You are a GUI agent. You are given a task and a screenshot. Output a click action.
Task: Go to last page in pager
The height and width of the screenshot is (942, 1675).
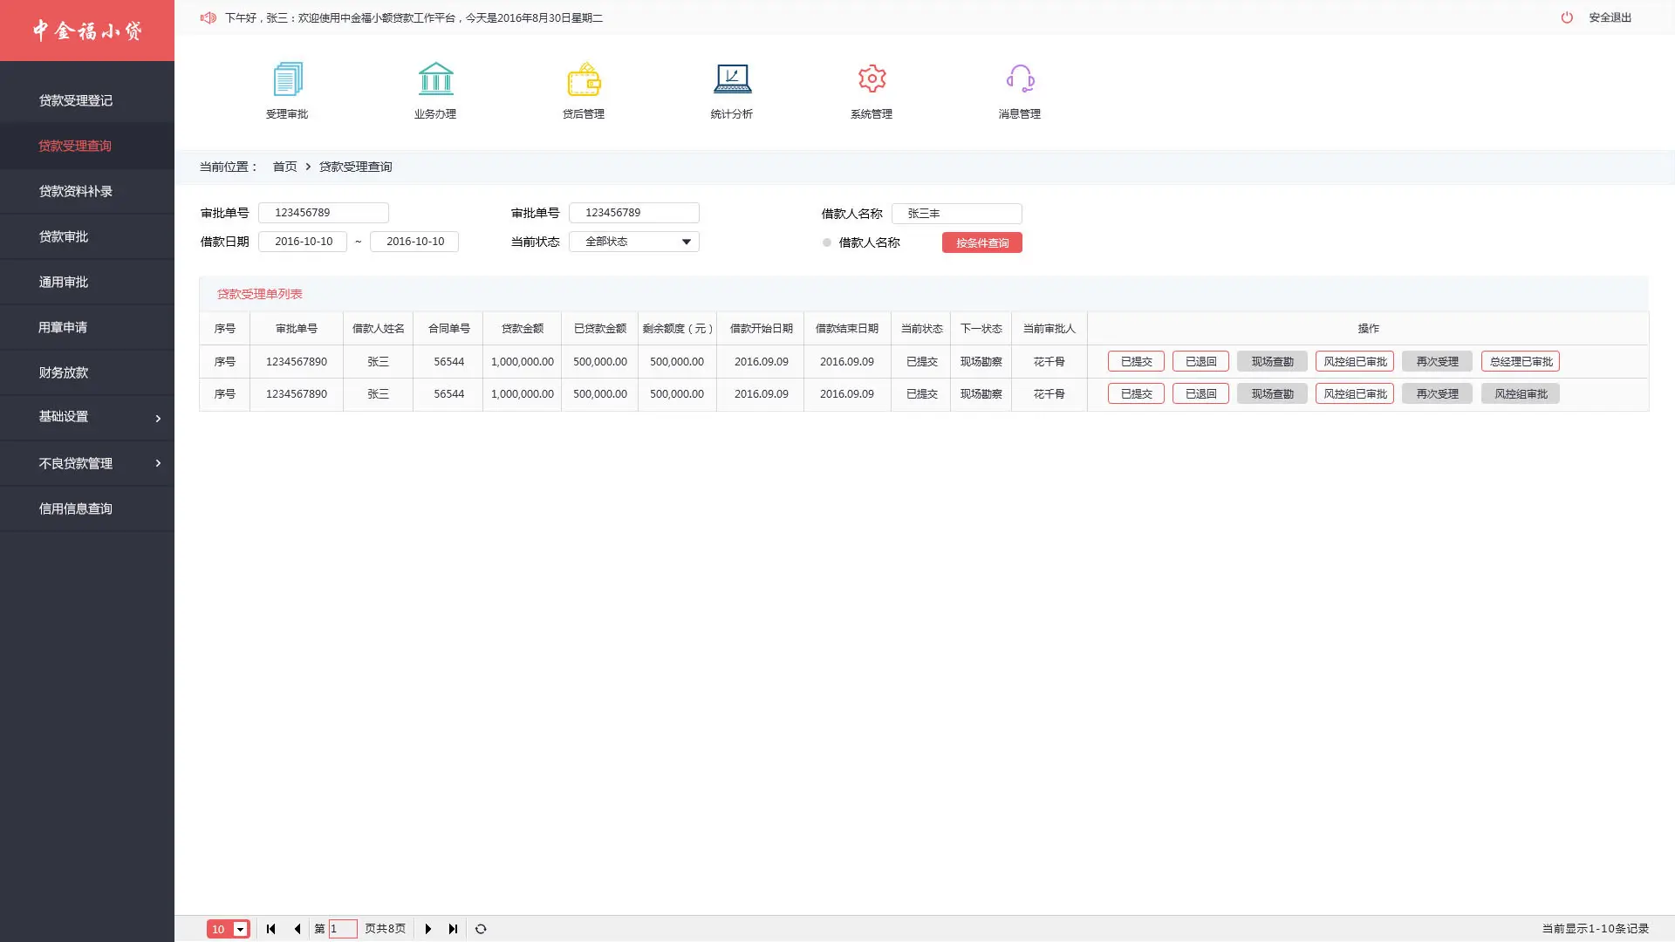(x=453, y=929)
